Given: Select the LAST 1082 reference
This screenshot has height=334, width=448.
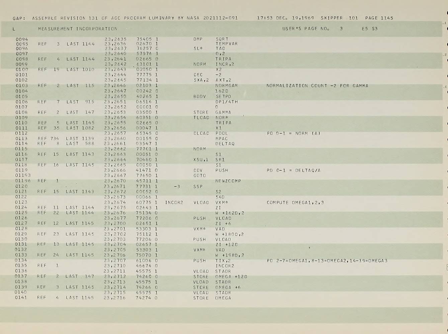Looking at the screenshot, I should coord(80,128).
